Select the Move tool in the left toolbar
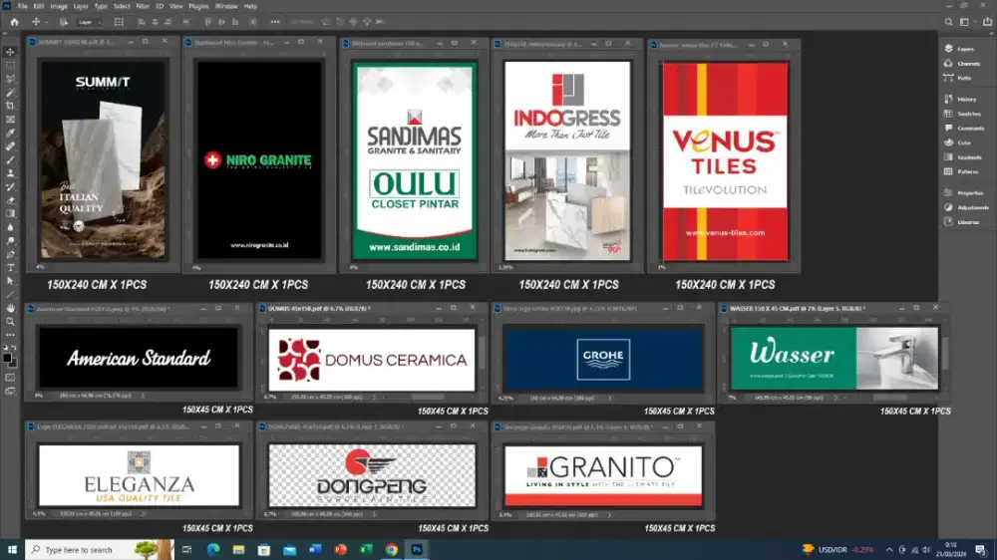997x560 pixels. click(x=10, y=52)
